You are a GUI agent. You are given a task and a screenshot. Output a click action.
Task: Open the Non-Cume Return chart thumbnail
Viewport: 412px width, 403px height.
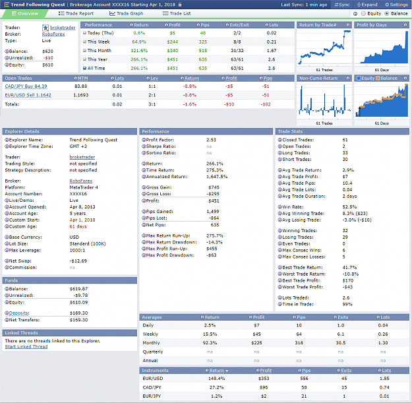(324, 101)
